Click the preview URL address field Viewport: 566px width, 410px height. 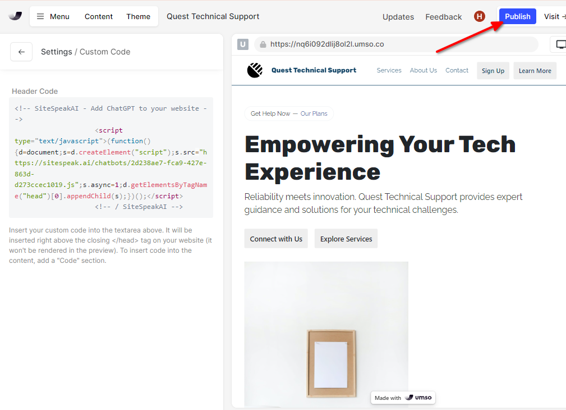click(x=397, y=44)
